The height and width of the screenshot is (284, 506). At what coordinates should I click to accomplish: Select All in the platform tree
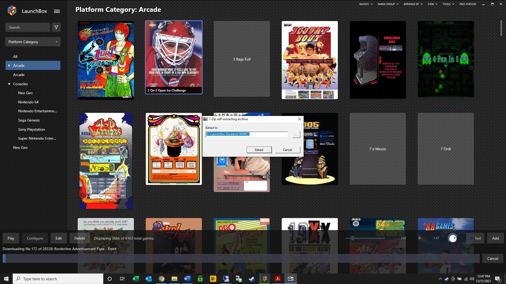[x=15, y=57]
